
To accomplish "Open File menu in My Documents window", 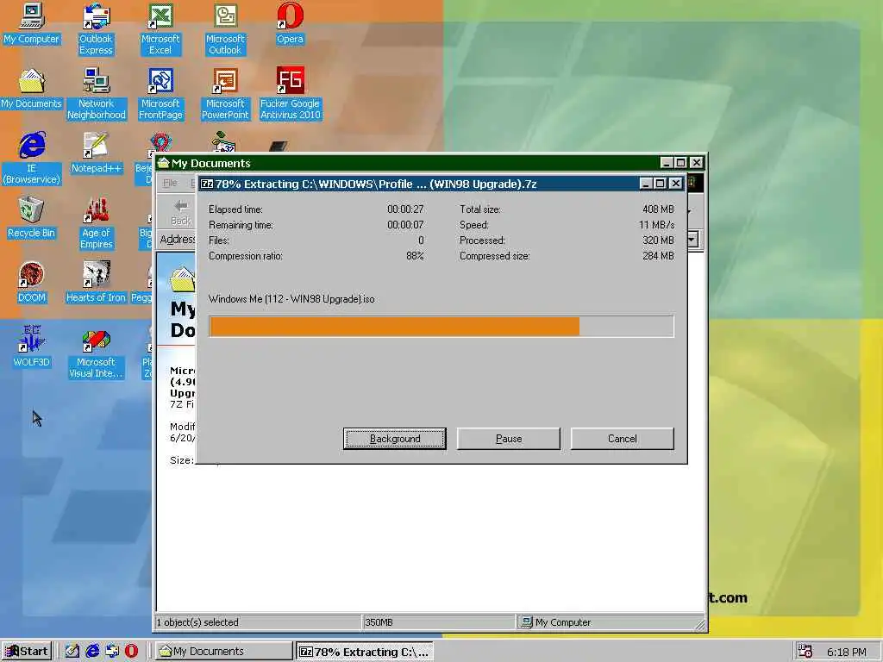I will pos(170,183).
